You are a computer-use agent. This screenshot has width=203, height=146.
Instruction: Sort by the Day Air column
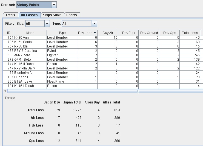108,33
